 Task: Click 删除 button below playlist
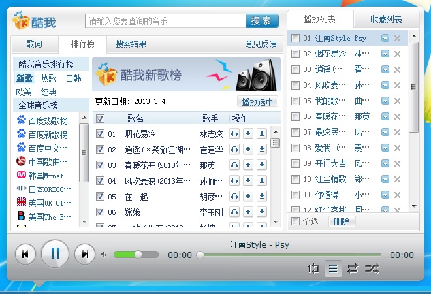[x=342, y=221]
